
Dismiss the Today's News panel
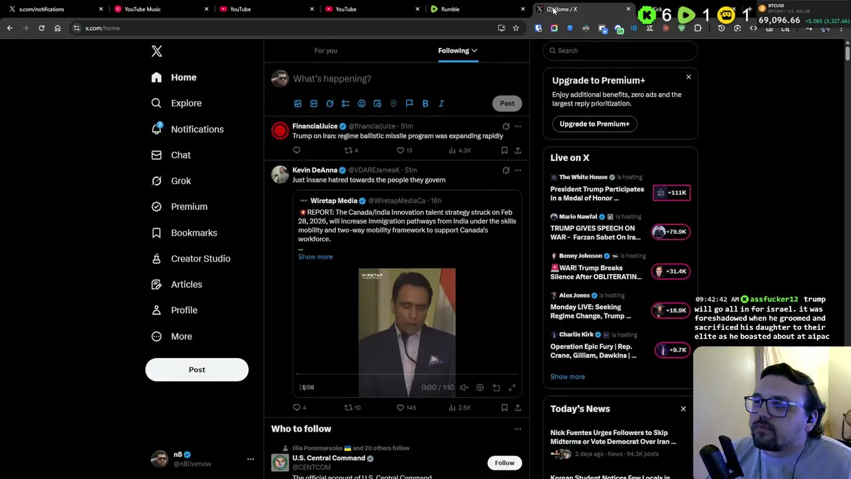683,409
